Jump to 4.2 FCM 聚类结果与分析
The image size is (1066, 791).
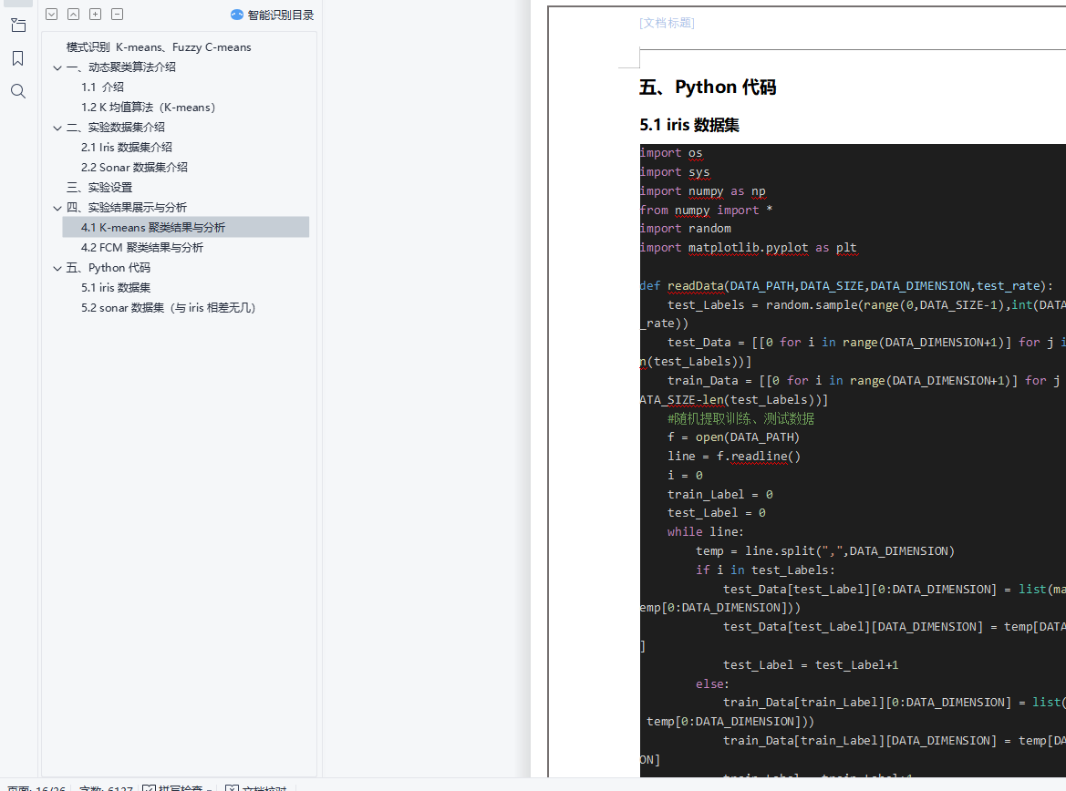pos(141,248)
